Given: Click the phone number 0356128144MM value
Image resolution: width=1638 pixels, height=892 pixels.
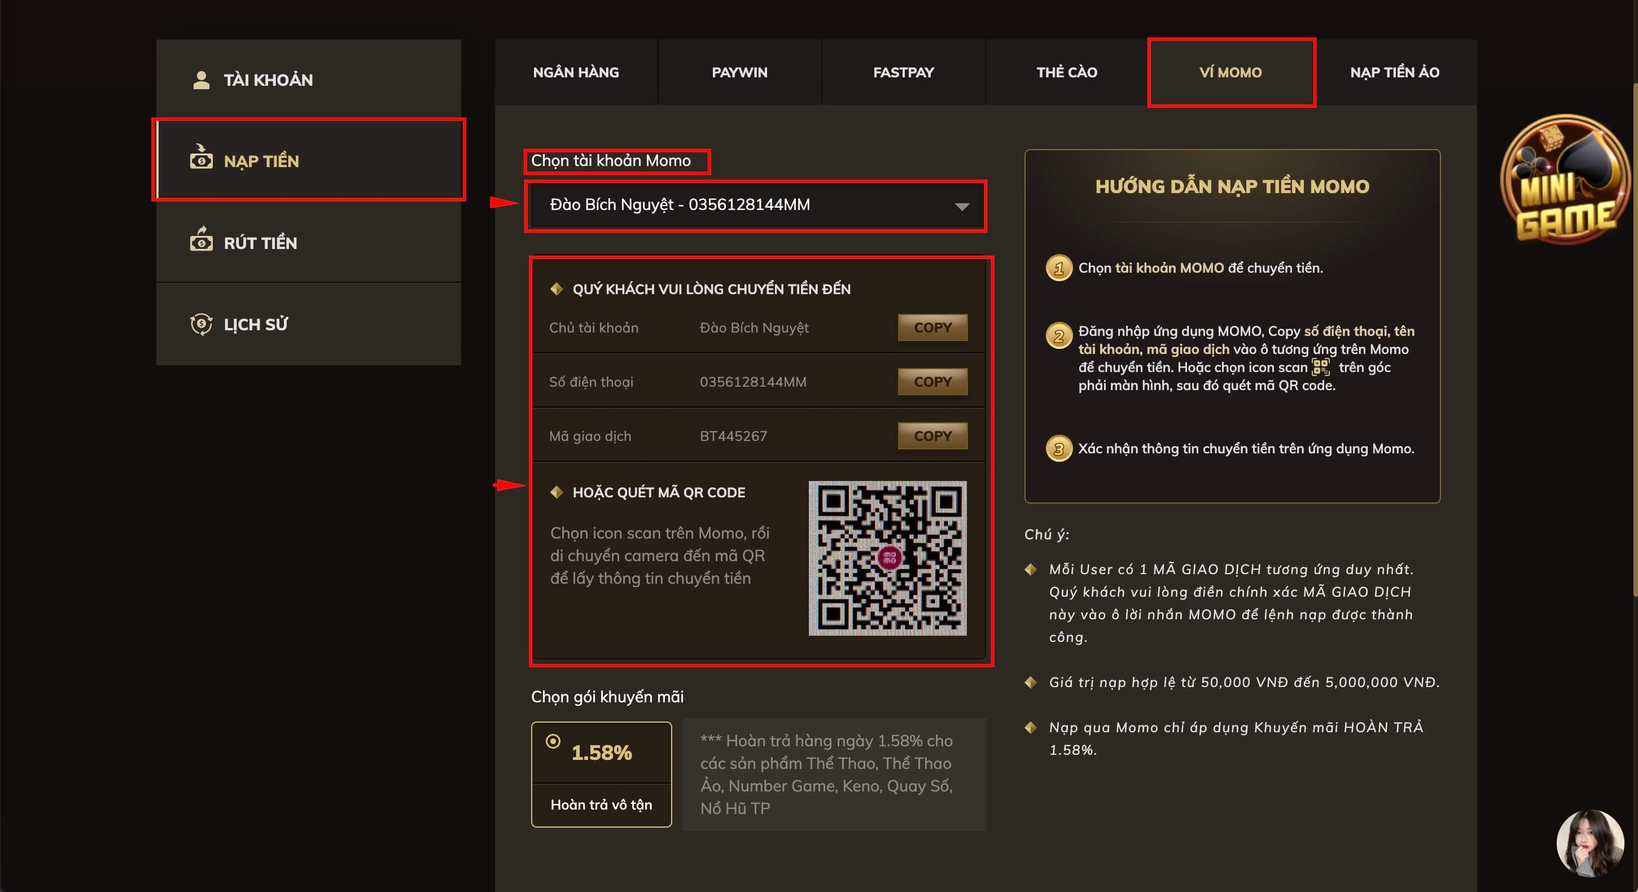Looking at the screenshot, I should [753, 382].
